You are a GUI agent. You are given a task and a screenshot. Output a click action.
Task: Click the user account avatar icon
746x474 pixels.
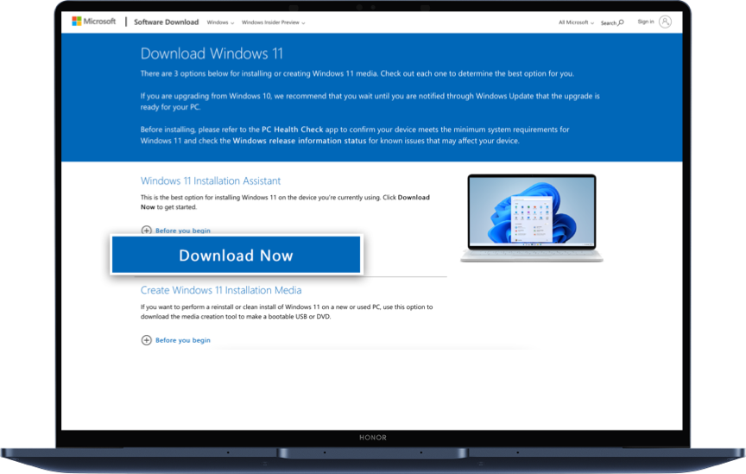pyautogui.click(x=665, y=22)
